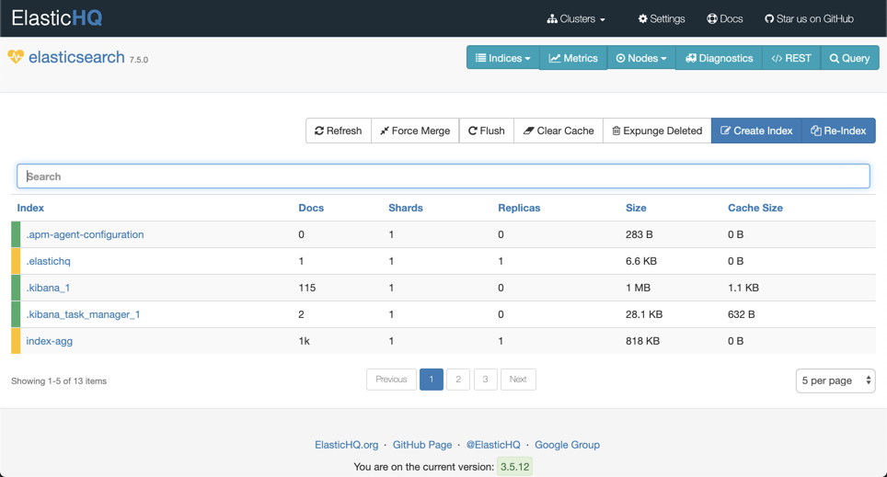Sort table by Index column
This screenshot has height=477, width=887.
[30, 208]
